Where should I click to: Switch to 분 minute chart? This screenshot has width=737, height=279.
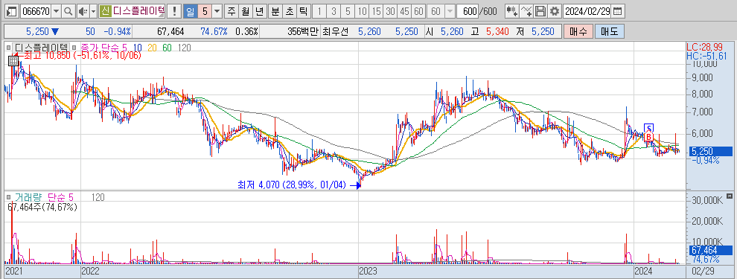pos(275,11)
